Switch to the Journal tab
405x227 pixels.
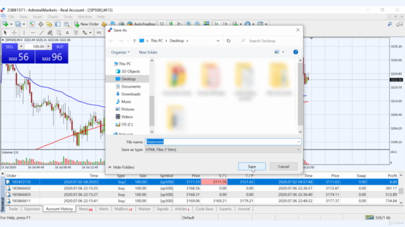tap(244, 209)
